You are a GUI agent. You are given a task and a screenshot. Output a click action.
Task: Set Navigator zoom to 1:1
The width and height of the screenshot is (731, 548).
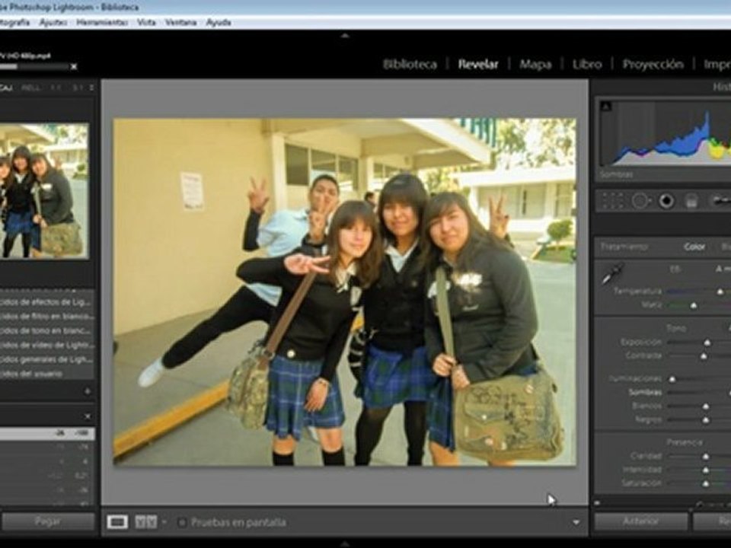point(56,88)
